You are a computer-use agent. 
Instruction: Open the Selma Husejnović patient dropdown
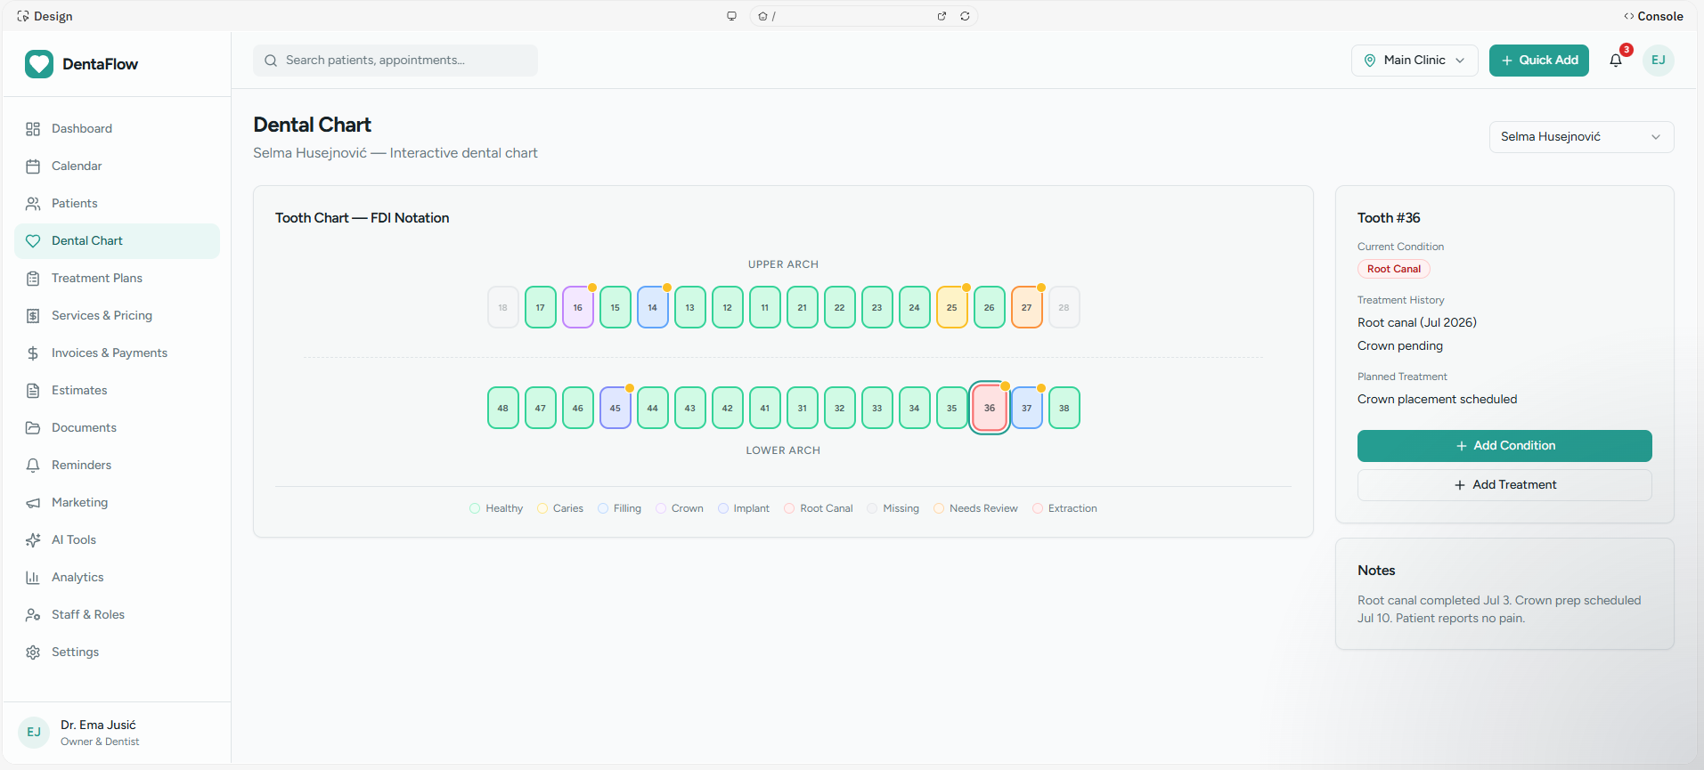point(1581,137)
